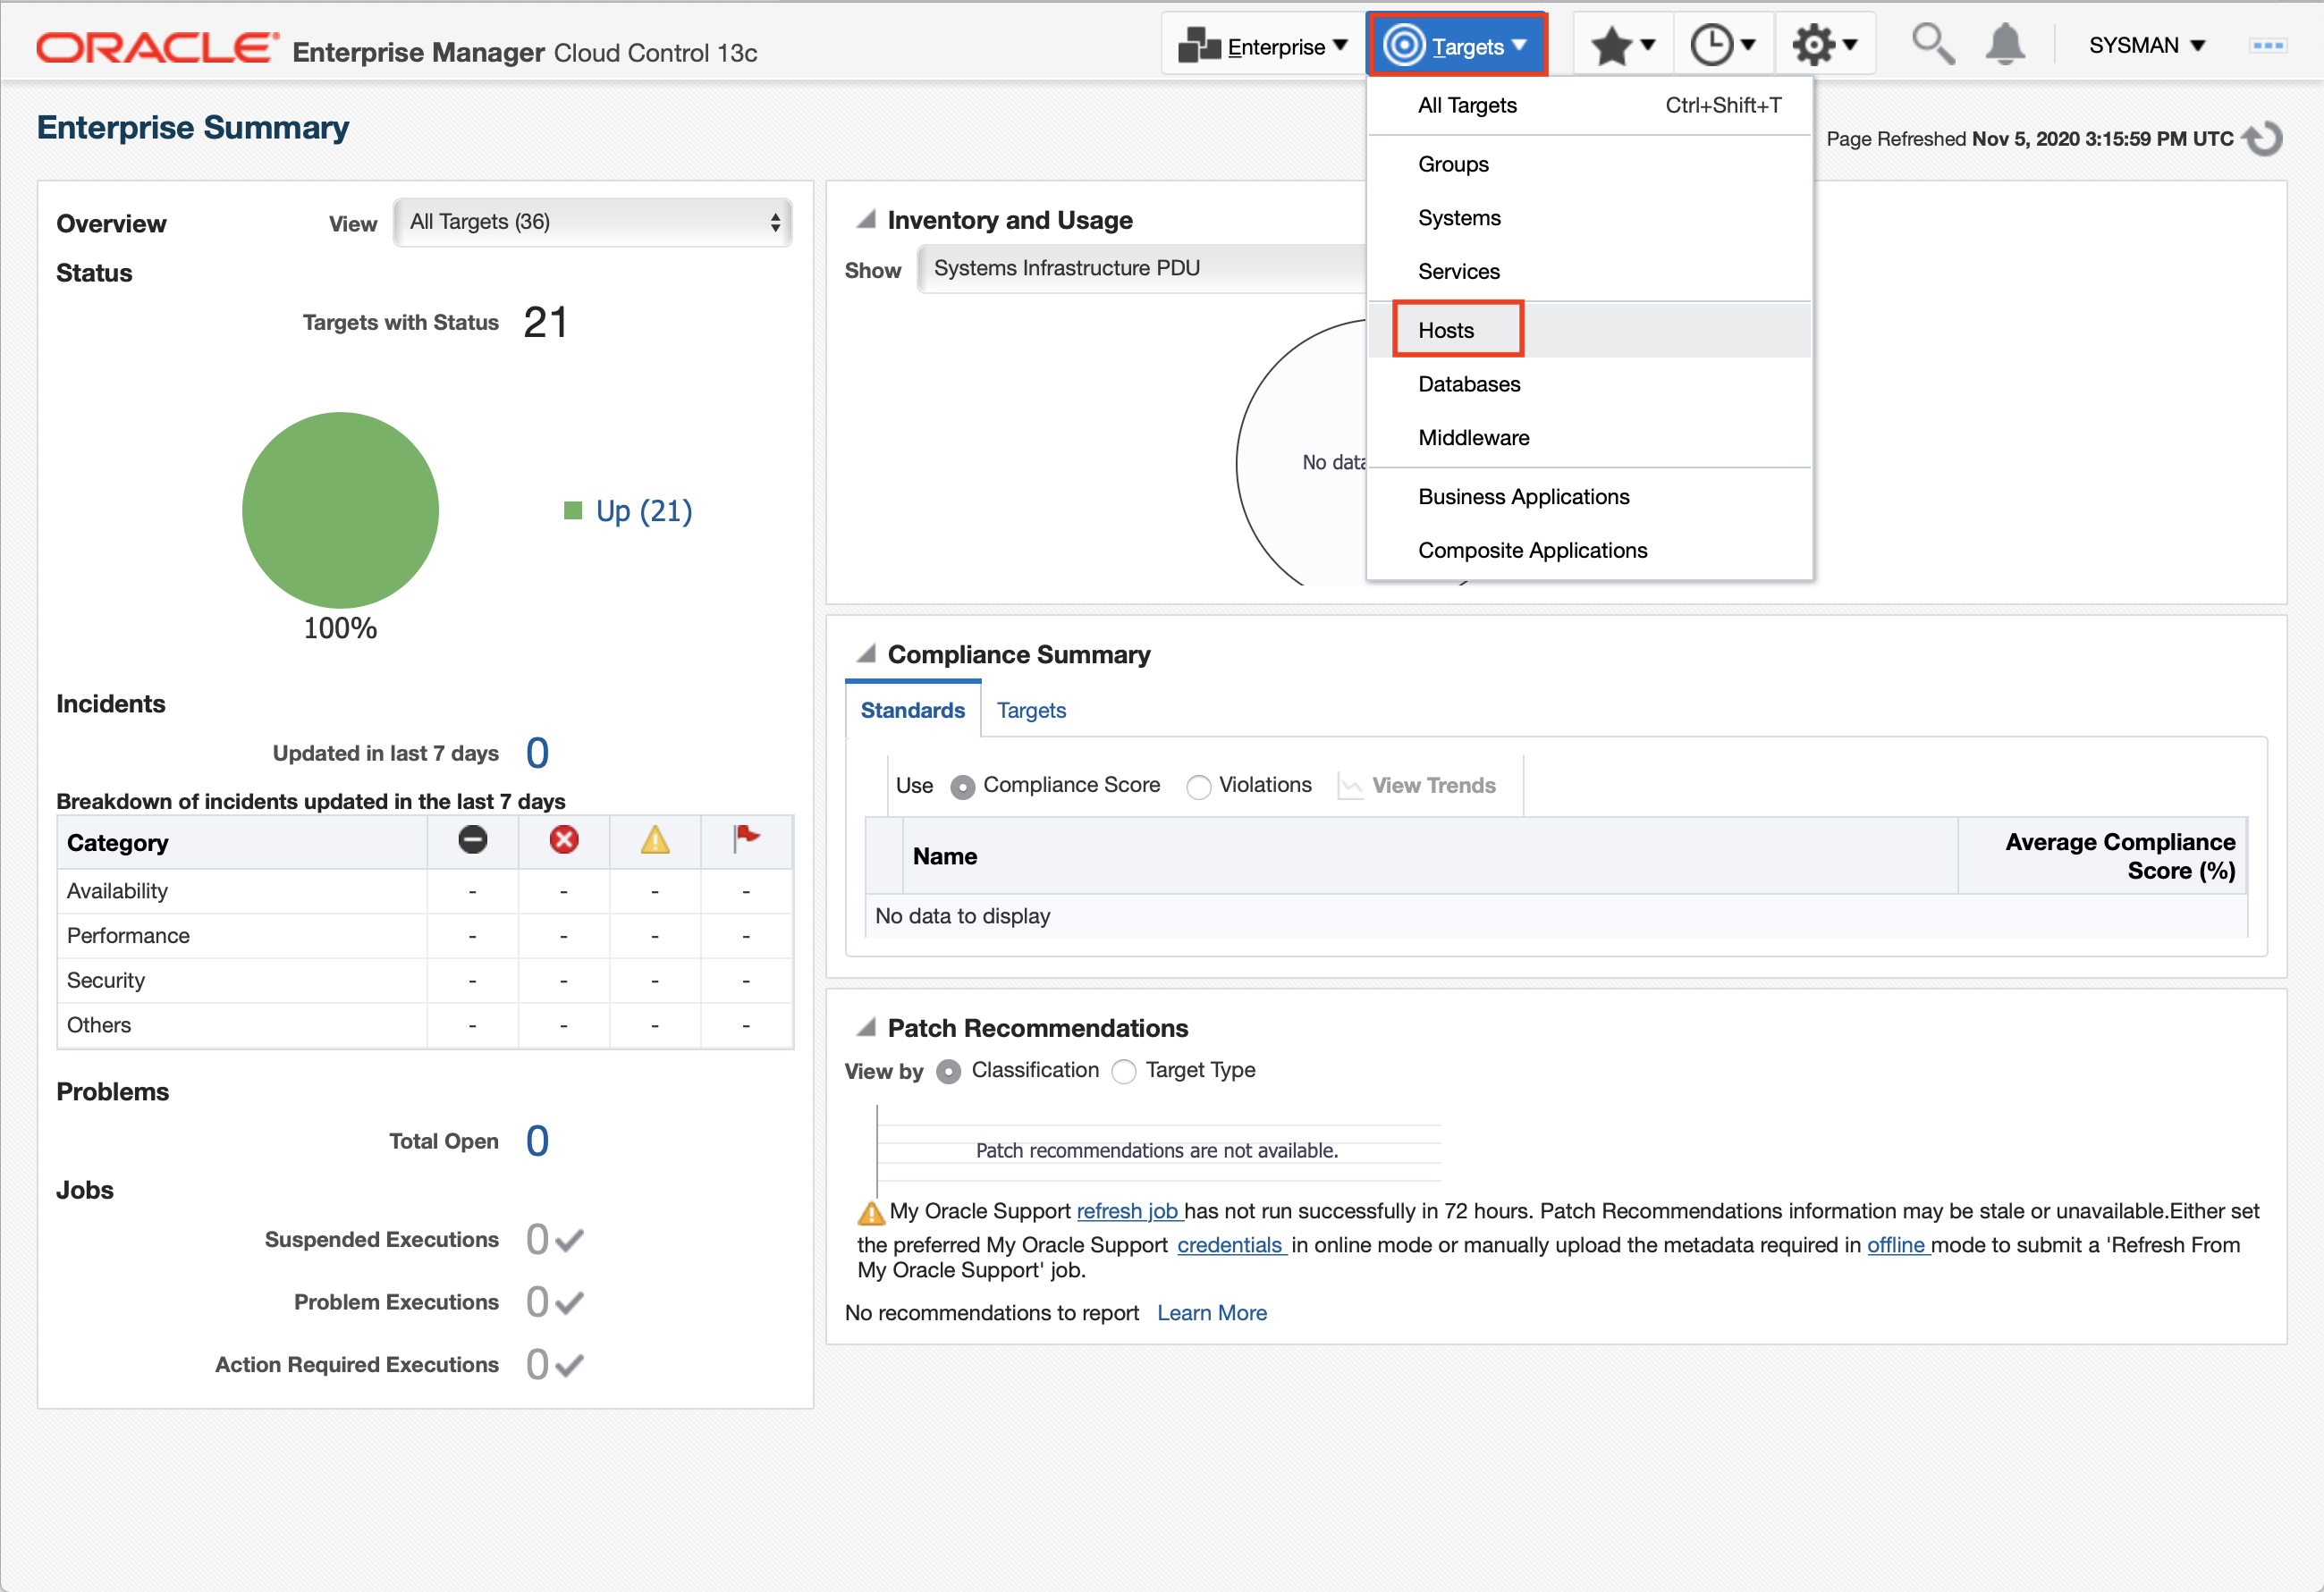Select the Target Type radio button

tap(1124, 1072)
